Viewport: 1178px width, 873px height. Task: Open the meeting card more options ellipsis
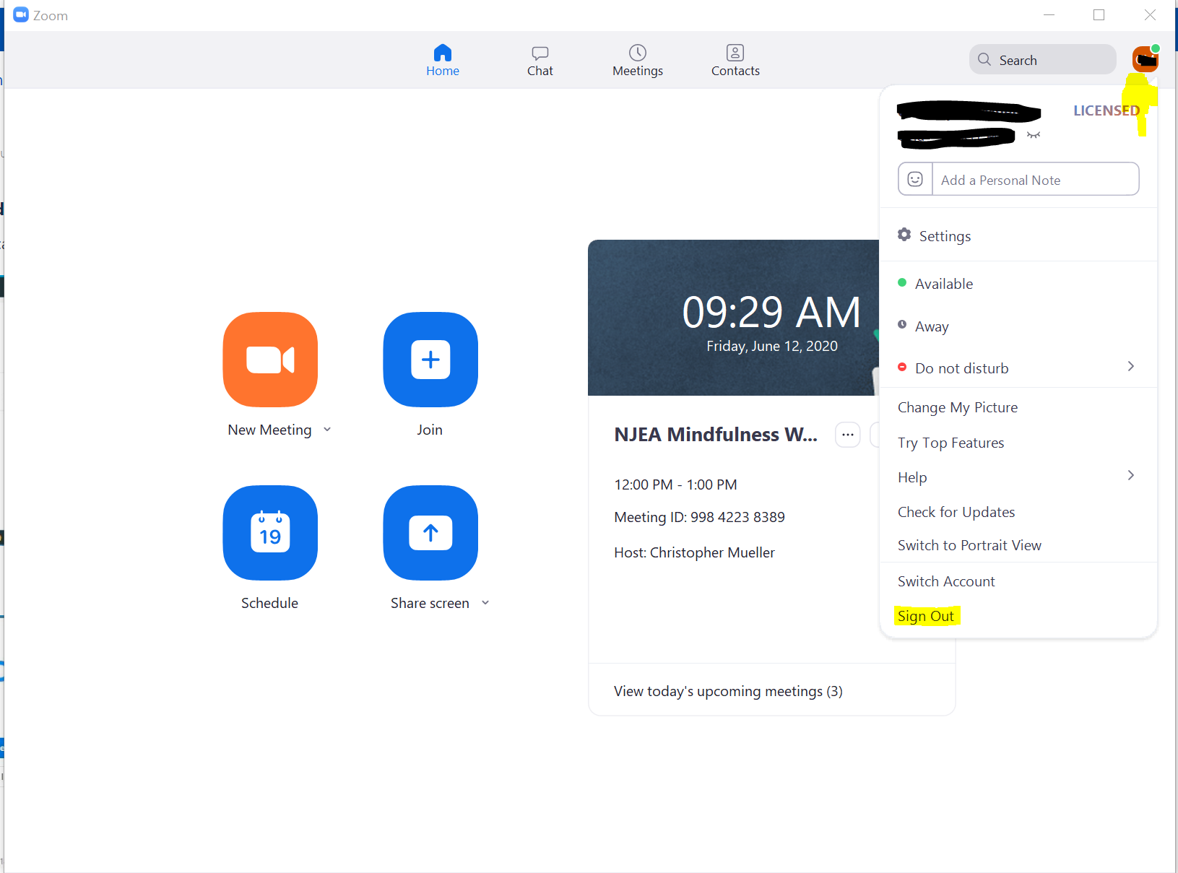[848, 435]
